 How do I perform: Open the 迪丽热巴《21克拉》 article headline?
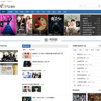[47, 54]
